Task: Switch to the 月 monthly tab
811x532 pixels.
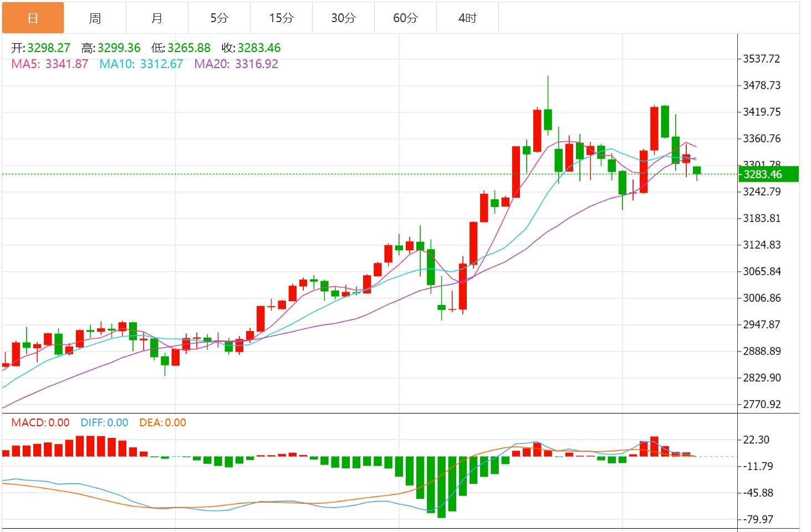Action: [x=157, y=18]
